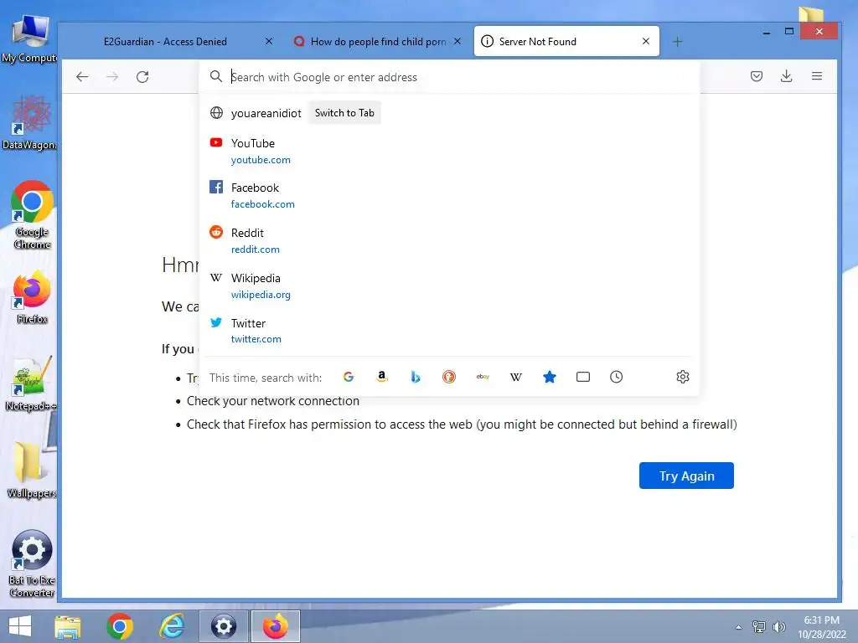The height and width of the screenshot is (643, 858).
Task: Close the E2Guardian - Access Denied tab
Action: [269, 41]
